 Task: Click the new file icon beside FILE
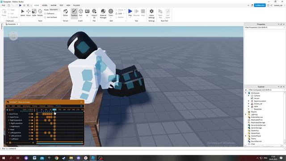[x=9, y=5]
